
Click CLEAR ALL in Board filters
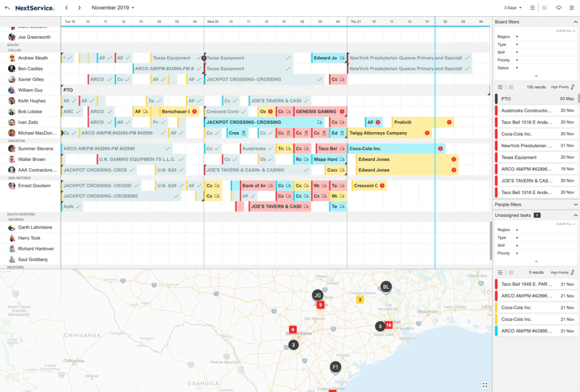point(565,31)
